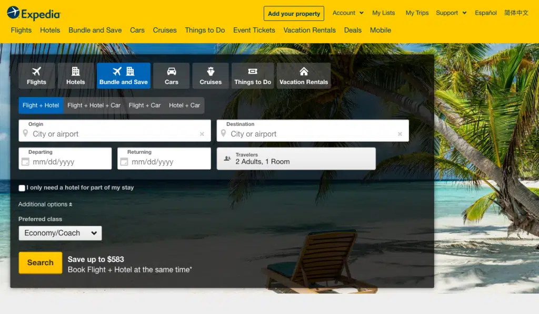Open the Travelers 2 Adults, 1 Room selector
This screenshot has width=539, height=314.
[x=296, y=159]
